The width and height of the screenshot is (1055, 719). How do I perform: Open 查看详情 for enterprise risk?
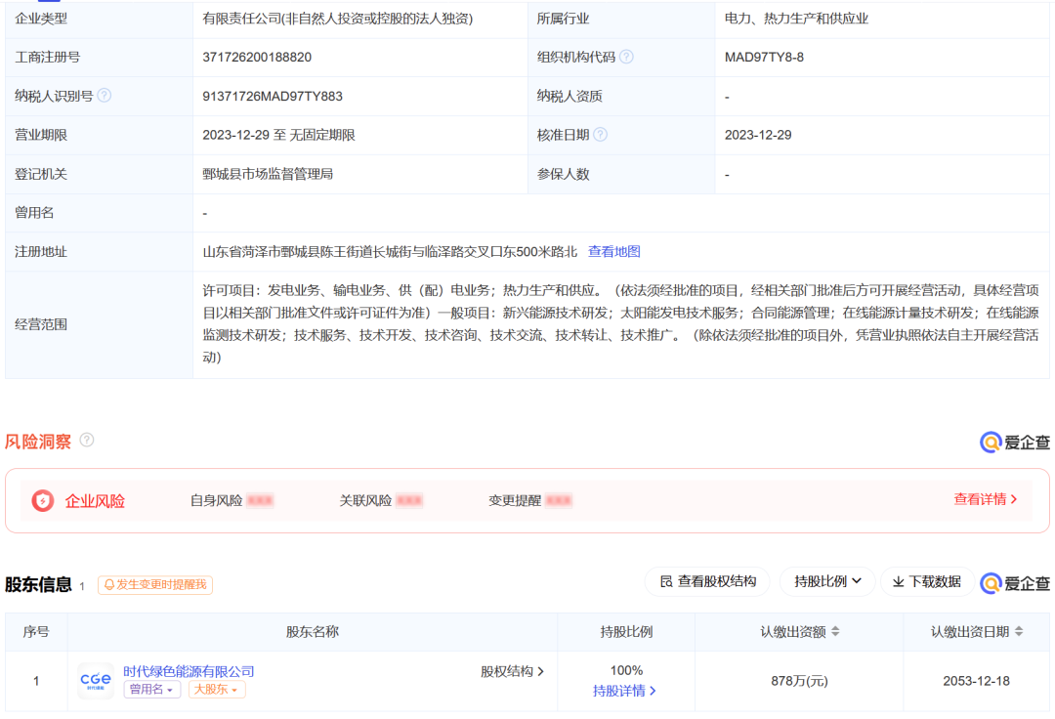click(985, 499)
